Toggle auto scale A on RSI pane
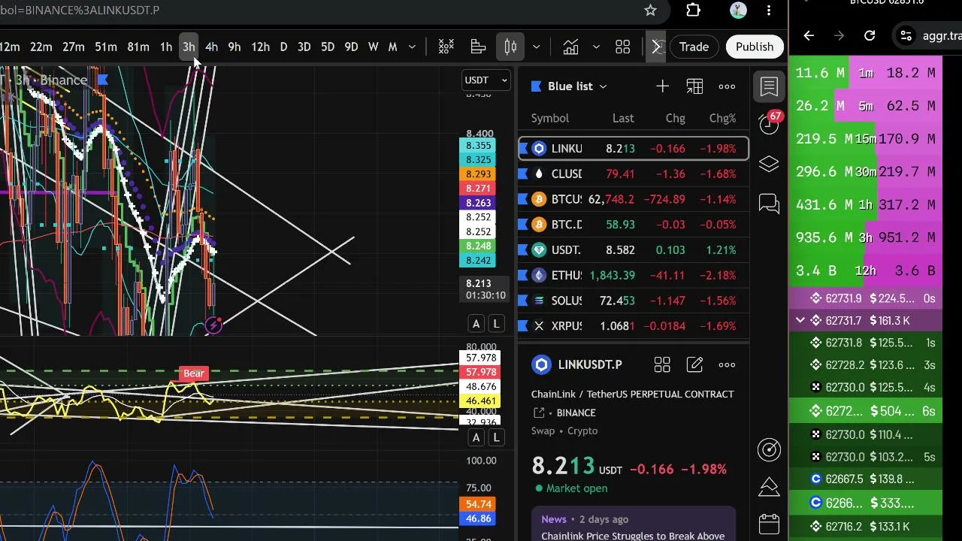This screenshot has width=962, height=541. tap(476, 437)
